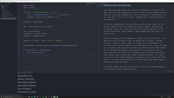Click the 'print (verb_phrase)' line

click(x=35, y=53)
